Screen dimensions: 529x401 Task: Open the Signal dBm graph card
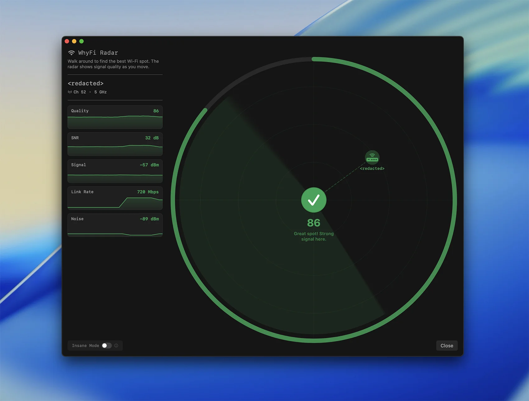[x=115, y=171]
